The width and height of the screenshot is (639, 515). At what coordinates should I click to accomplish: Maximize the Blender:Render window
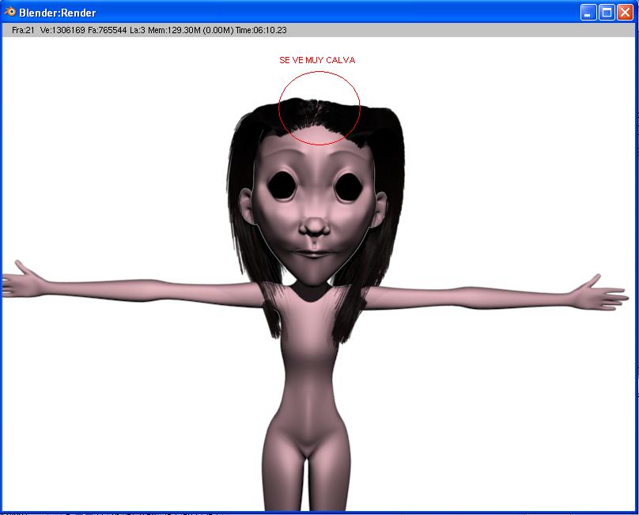click(607, 12)
